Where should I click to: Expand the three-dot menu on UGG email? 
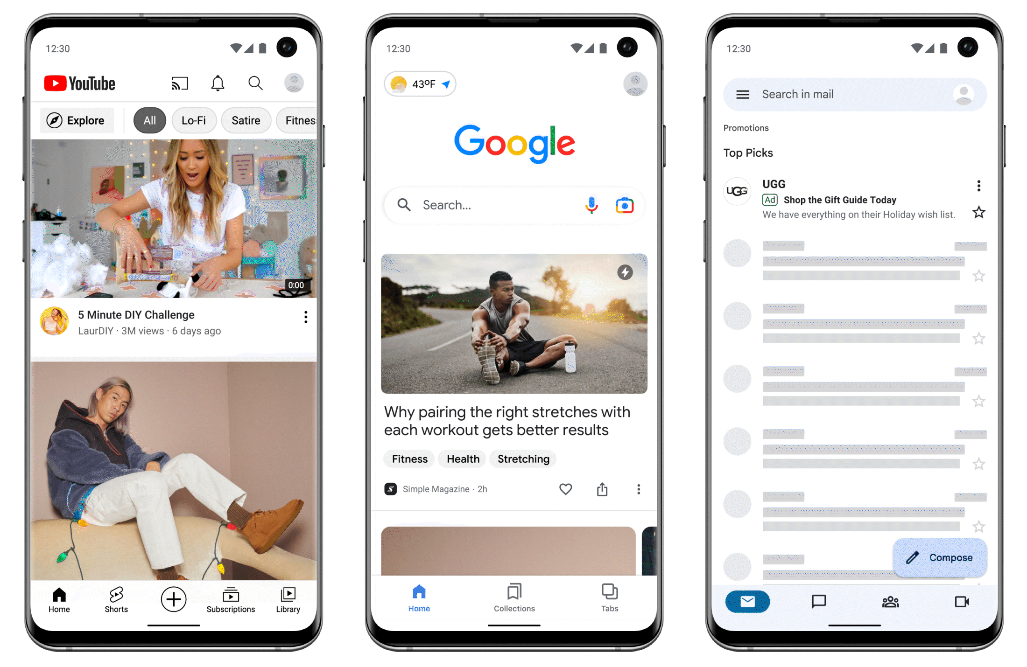tap(978, 186)
